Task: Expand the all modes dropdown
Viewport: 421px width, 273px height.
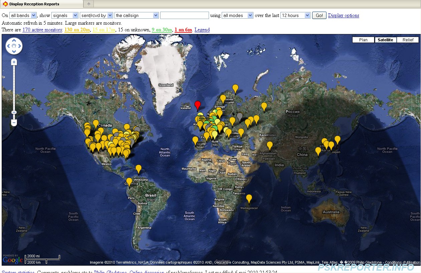Action: 238,15
